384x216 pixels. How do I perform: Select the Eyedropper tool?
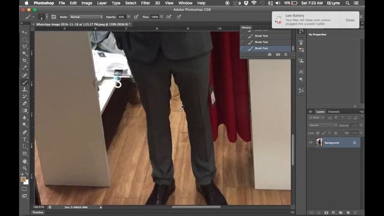point(25,68)
